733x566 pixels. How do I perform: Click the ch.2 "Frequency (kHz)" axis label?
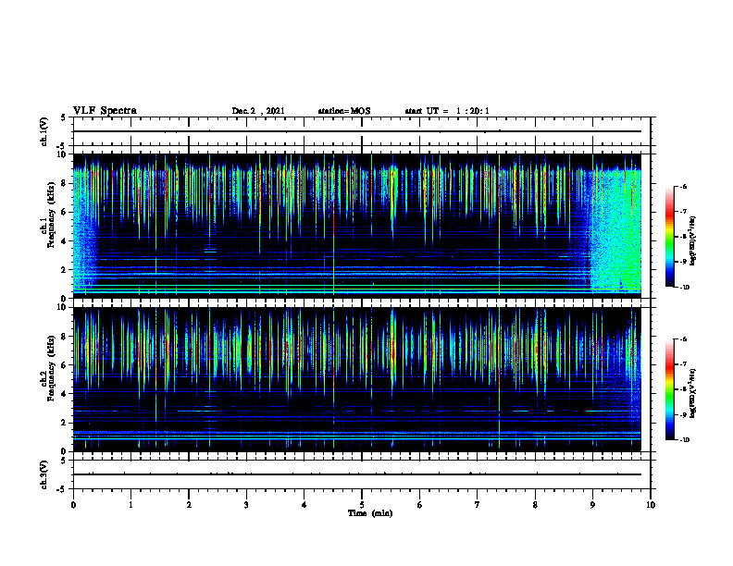click(x=51, y=368)
